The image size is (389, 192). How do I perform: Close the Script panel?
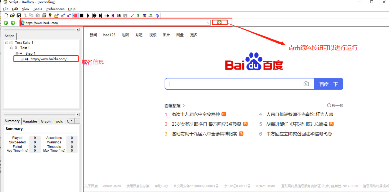(x=78, y=30)
